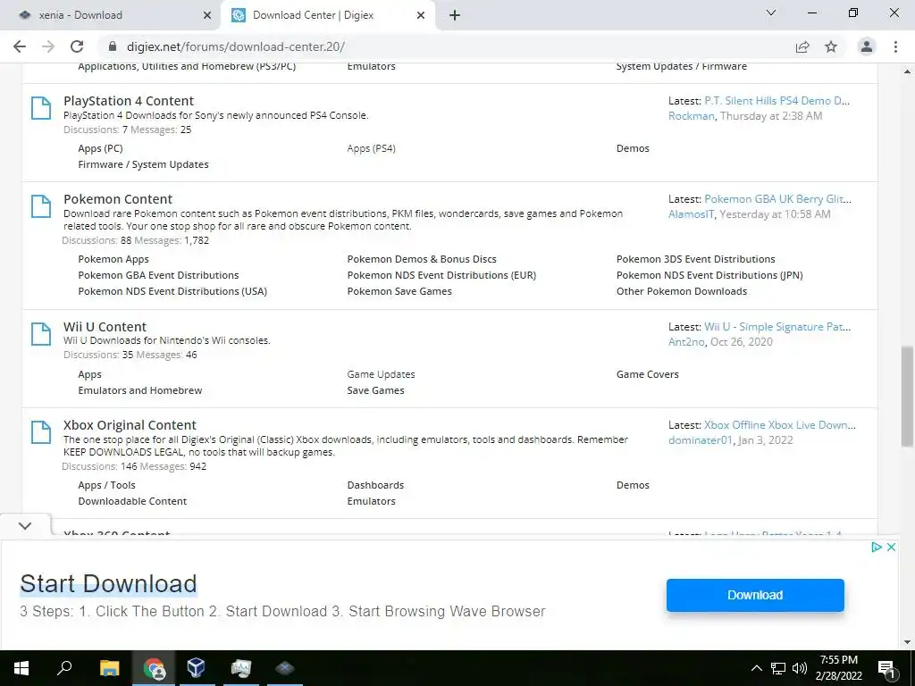
Task: Open latest post P.T. Silent Hills PS4 Demo
Action: click(776, 101)
